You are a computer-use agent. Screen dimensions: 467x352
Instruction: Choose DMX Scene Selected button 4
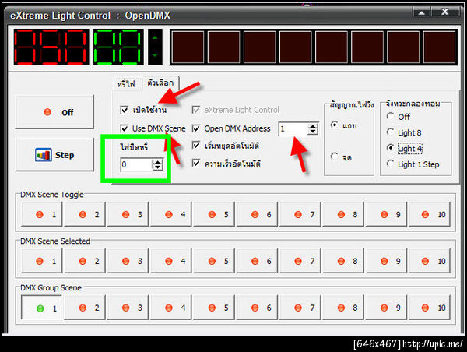[171, 261]
